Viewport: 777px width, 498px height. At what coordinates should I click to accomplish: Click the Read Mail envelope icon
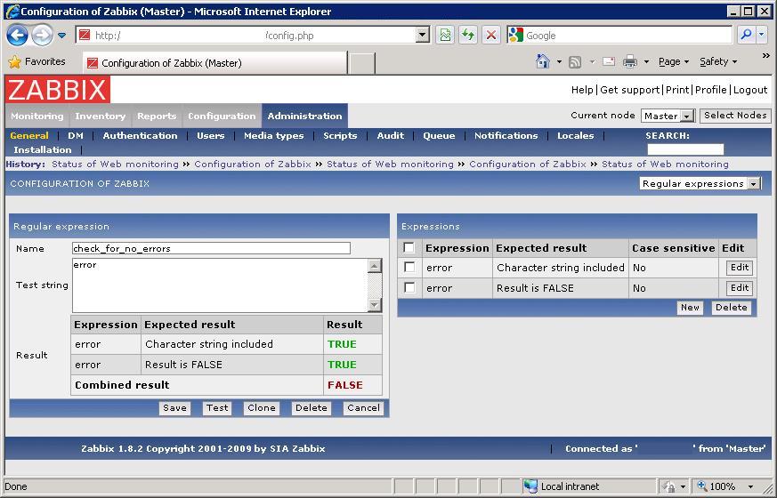click(609, 61)
